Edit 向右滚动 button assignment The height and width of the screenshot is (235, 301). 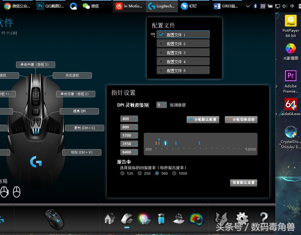pos(72,75)
